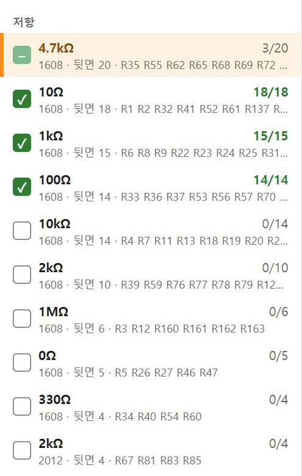
Task: Select the 2012 2kΩ row with R67 R81
Action: click(151, 450)
